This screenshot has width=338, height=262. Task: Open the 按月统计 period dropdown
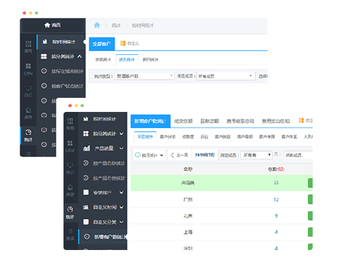click(149, 155)
